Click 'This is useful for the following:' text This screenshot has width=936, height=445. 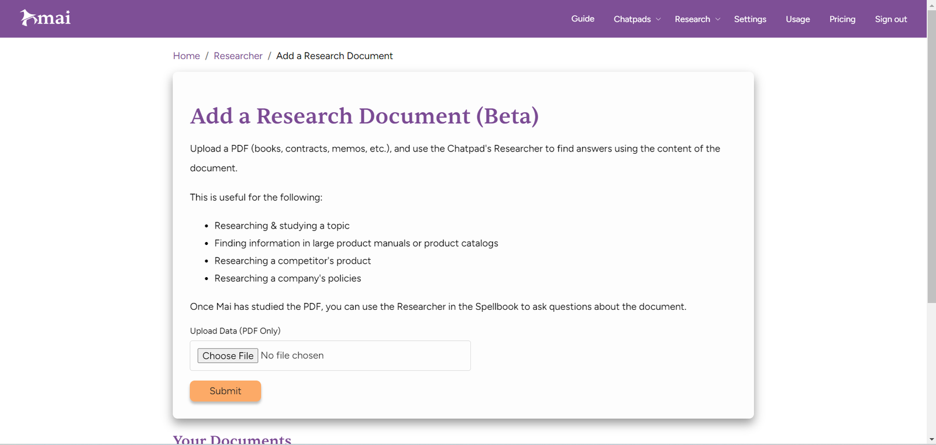pyautogui.click(x=256, y=197)
